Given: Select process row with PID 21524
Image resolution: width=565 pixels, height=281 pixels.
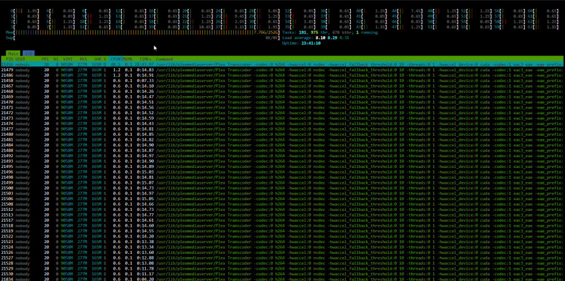Looking at the screenshot, I should (282, 247).
